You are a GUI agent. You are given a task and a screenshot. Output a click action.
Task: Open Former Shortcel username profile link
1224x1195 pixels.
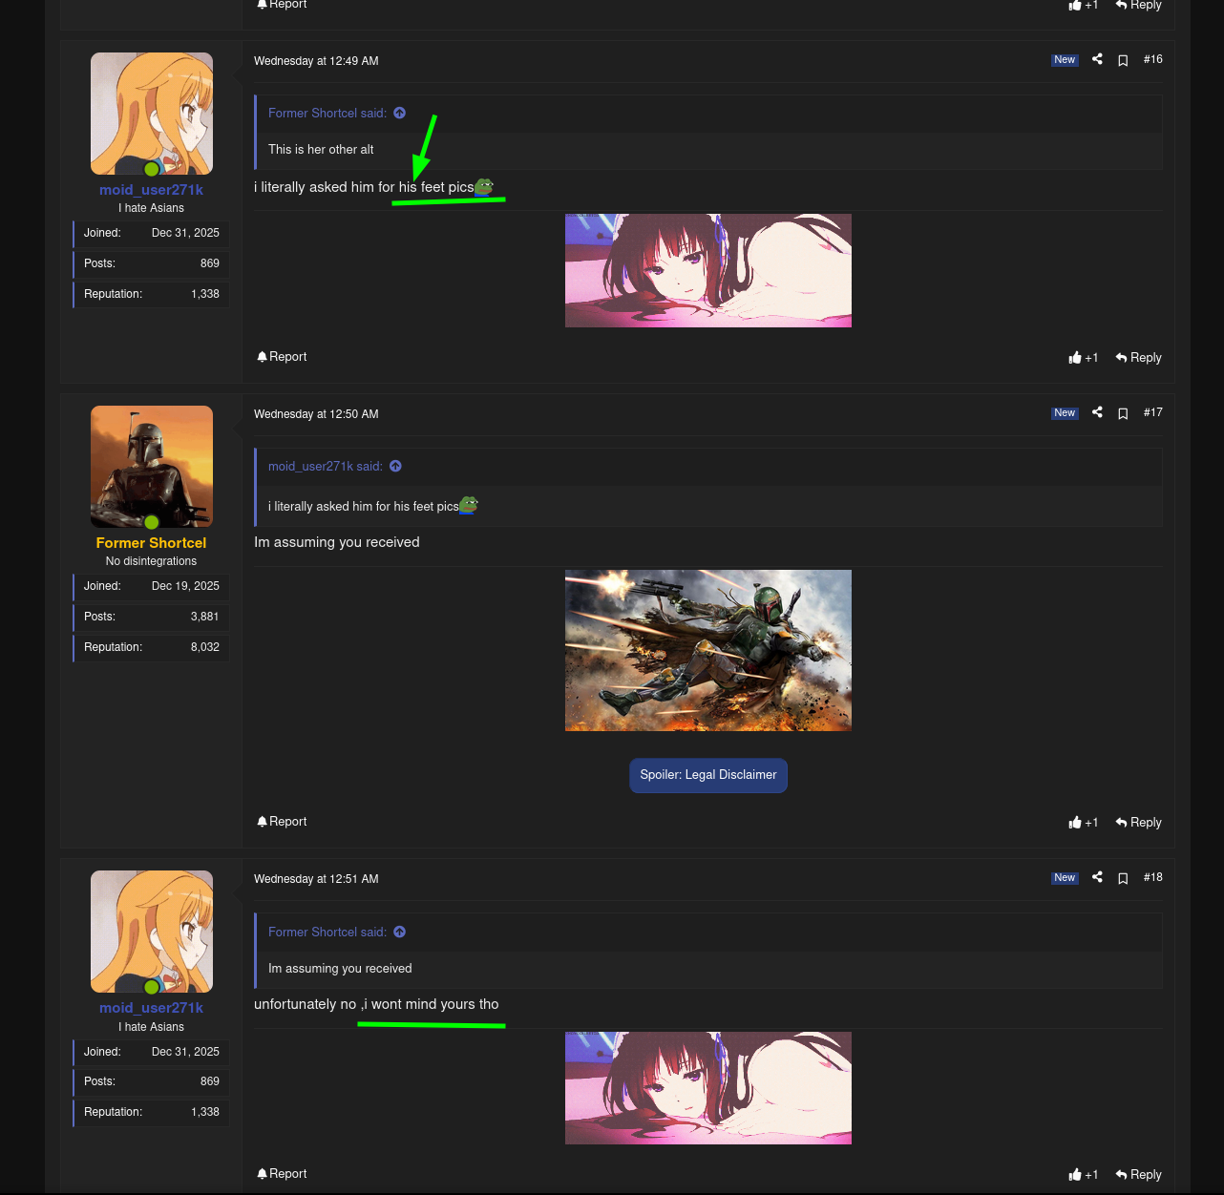151,543
